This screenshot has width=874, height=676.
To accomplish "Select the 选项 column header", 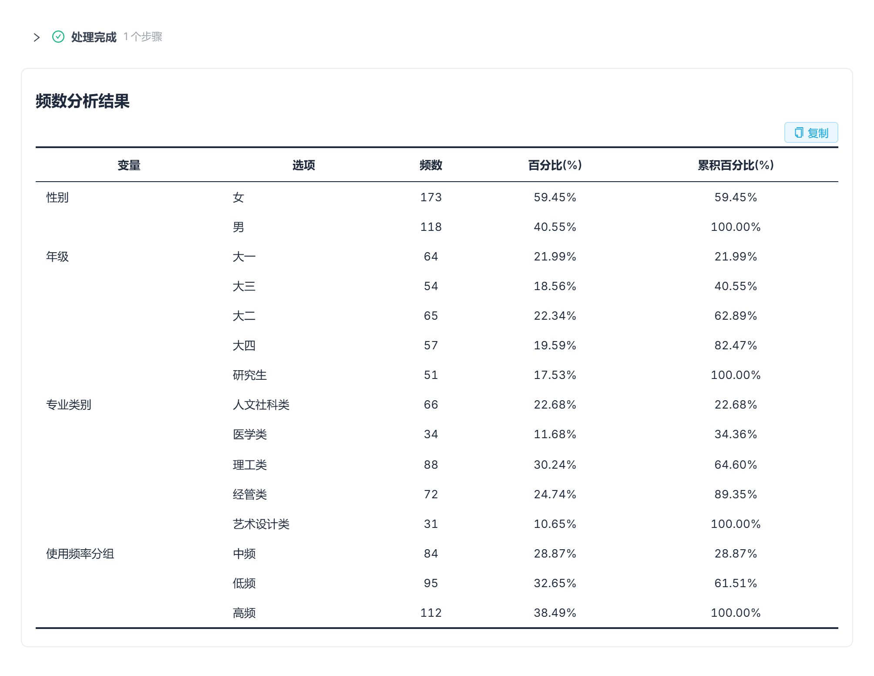I will pyautogui.click(x=303, y=165).
